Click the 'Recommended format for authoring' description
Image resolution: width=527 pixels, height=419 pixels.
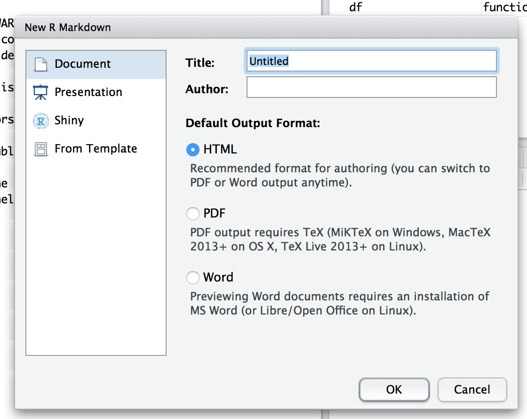pos(340,175)
